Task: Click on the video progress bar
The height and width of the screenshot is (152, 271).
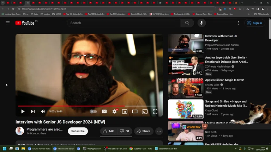Action: (x=88, y=106)
